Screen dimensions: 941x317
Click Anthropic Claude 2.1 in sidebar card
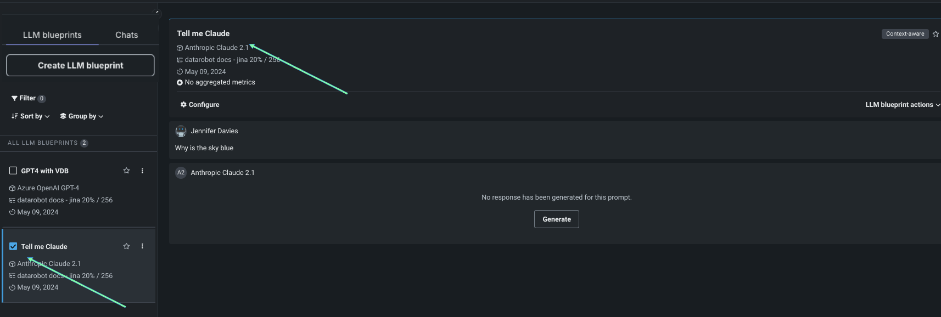pos(49,264)
